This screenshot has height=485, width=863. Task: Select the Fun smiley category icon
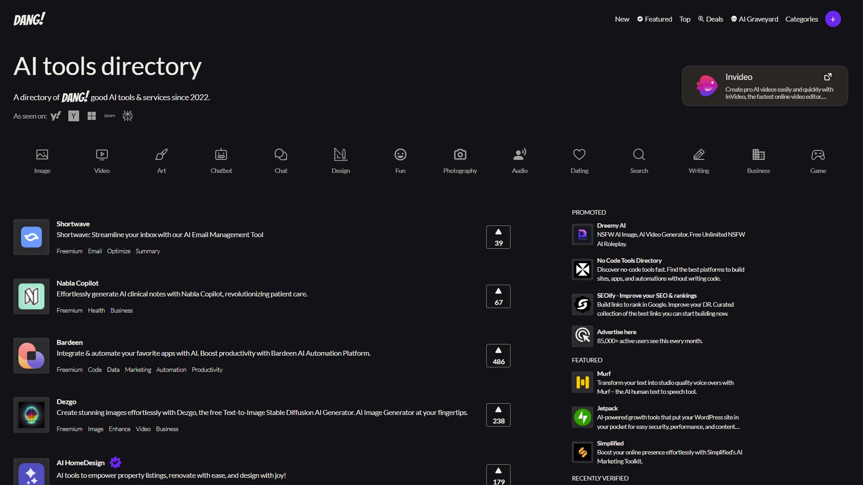(400, 155)
